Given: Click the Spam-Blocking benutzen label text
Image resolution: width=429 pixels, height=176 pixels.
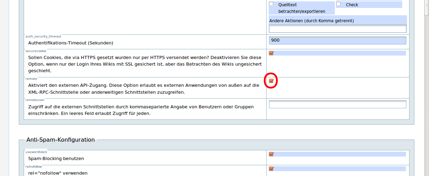Looking at the screenshot, I should (x=56, y=159).
